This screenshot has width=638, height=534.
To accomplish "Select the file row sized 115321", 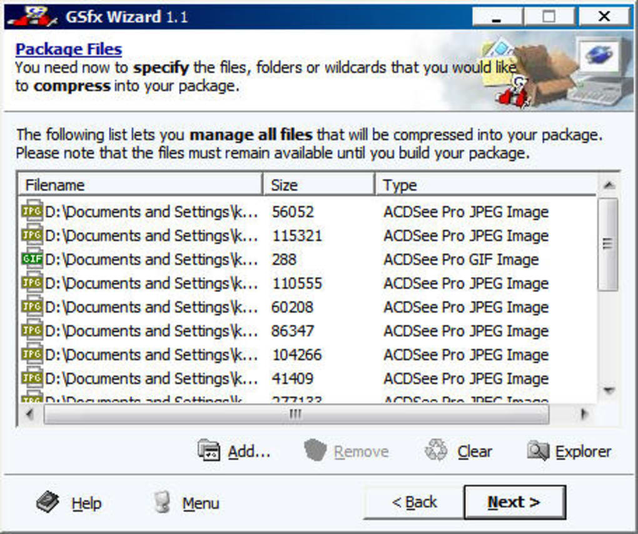I will [x=308, y=236].
